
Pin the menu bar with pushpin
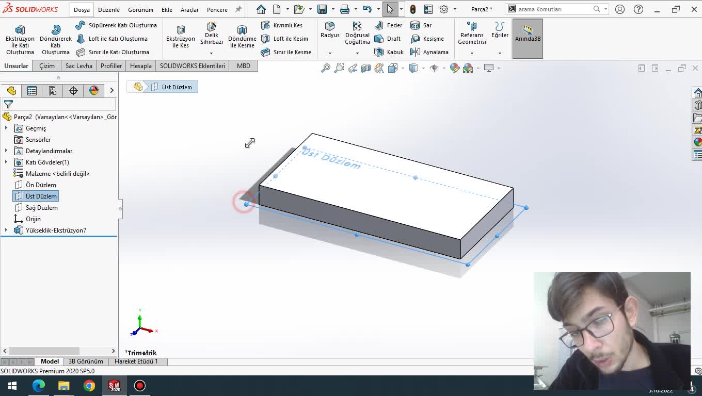[238, 9]
